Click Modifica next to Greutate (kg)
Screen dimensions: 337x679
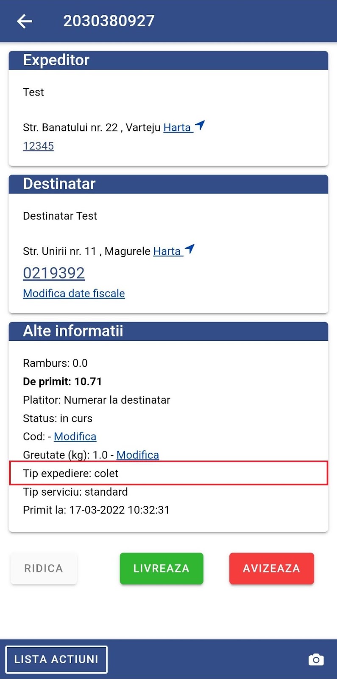[x=138, y=455]
